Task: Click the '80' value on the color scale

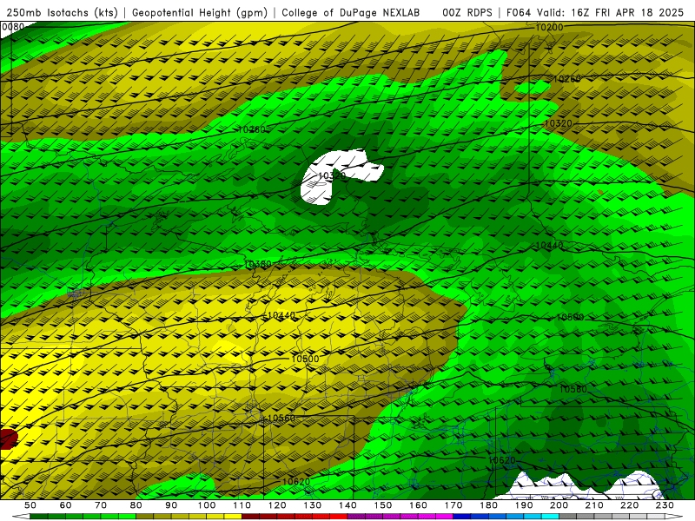Action: pos(136,505)
